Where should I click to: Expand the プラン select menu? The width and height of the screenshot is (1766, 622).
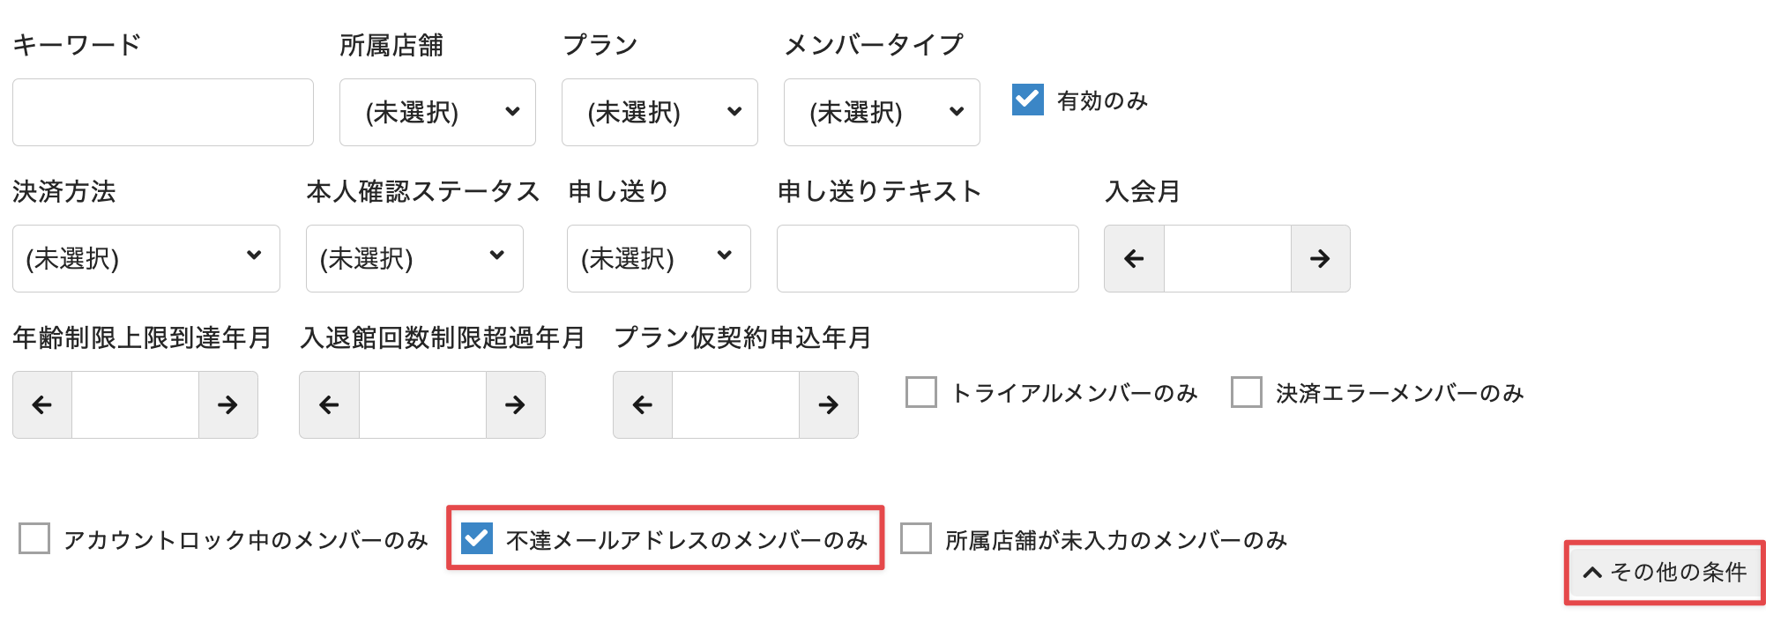tap(659, 113)
